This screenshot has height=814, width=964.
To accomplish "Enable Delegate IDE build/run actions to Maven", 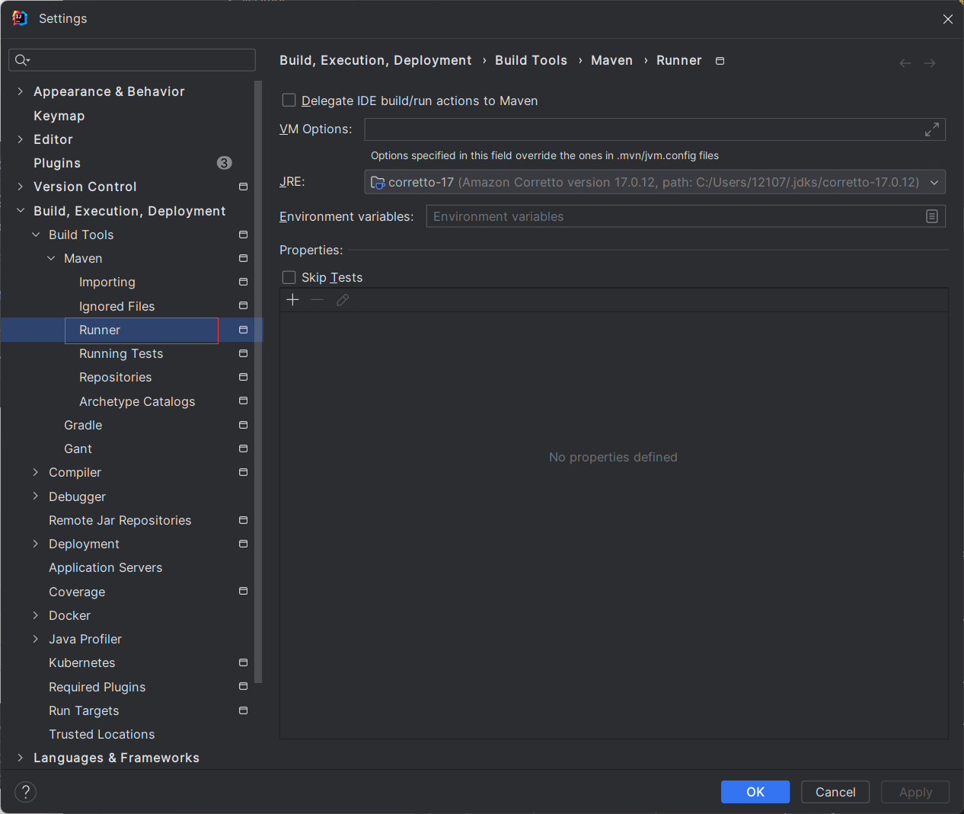I will [x=289, y=100].
